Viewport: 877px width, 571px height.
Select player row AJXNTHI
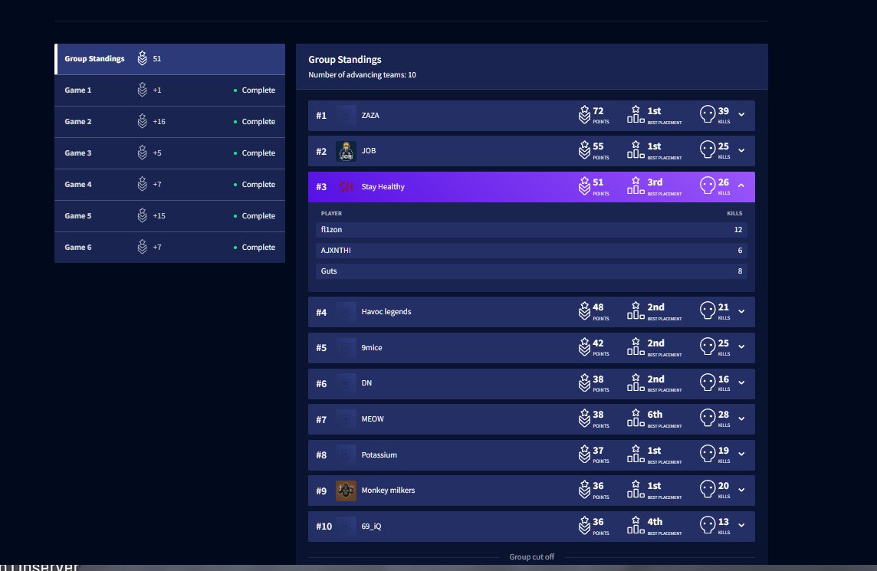[531, 251]
